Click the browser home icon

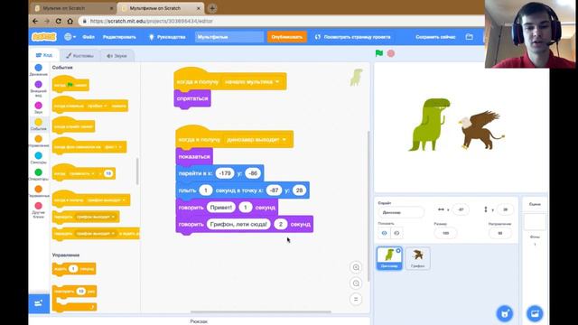(70, 21)
